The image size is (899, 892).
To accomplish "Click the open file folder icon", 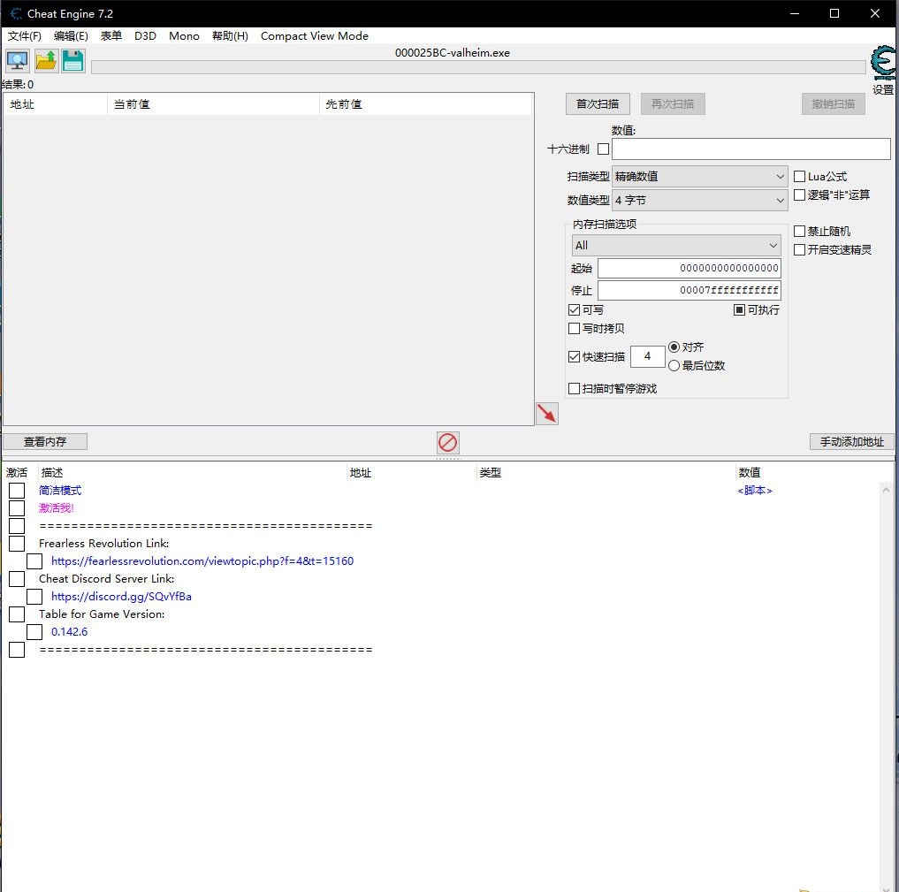I will click(x=46, y=61).
